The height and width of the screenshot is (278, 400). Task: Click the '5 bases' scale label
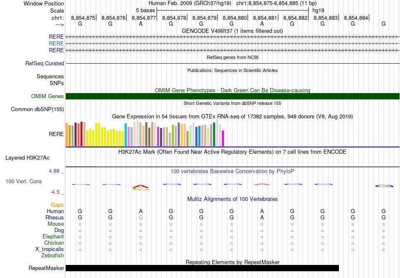[x=145, y=11]
